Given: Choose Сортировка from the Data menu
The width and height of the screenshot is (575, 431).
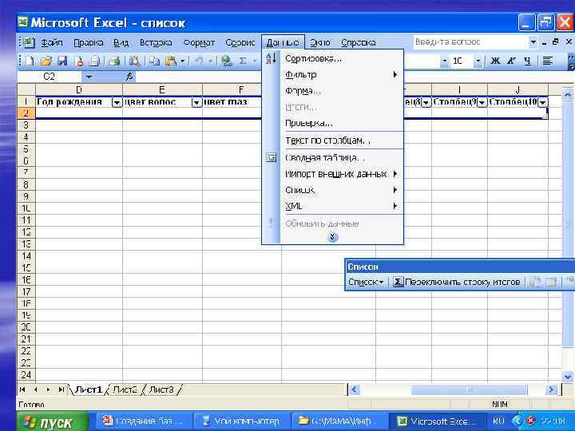Looking at the screenshot, I should 333,58.
